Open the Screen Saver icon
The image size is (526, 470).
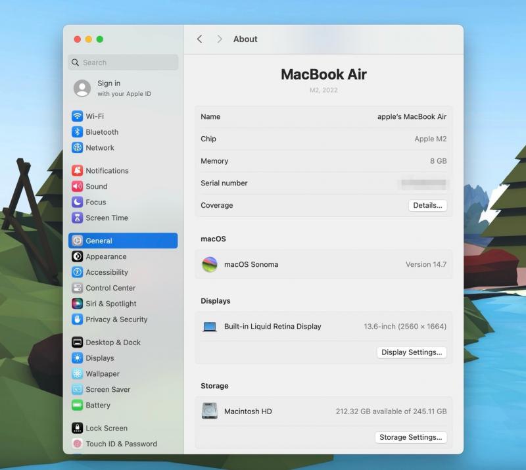[77, 390]
